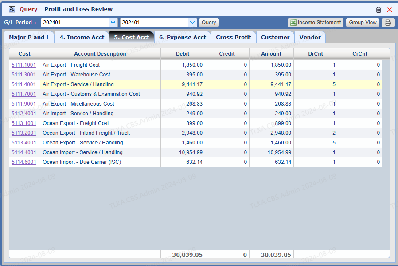Select 'Air Export - Micellaneous Cost' description
This screenshot has width=398, height=266.
point(78,104)
